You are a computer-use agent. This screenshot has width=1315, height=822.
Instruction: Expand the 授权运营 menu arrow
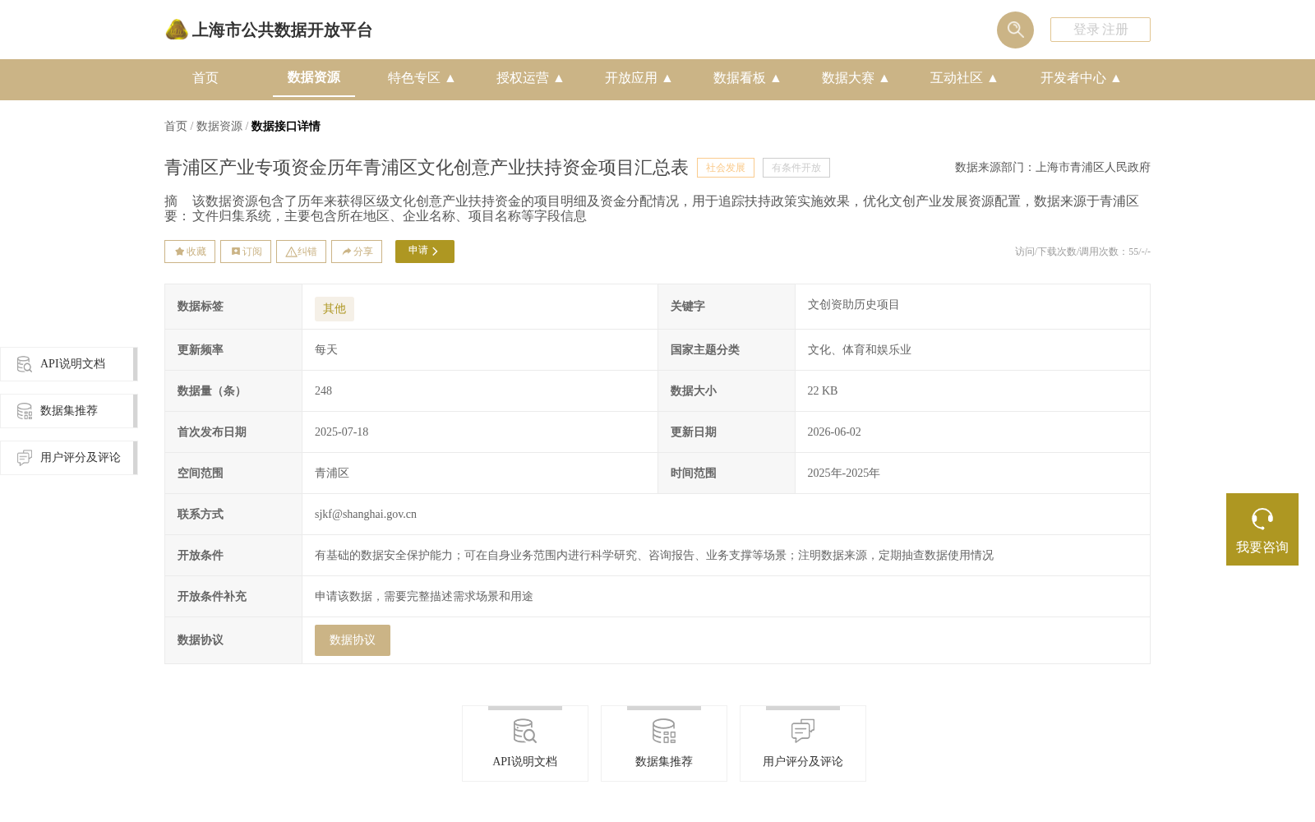[x=559, y=78]
